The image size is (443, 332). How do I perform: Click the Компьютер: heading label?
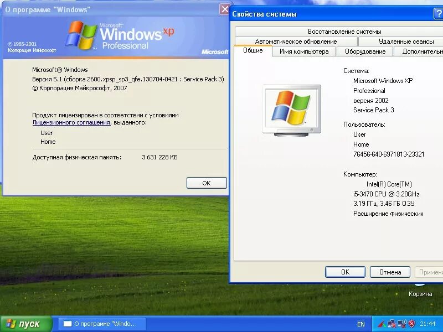(360, 174)
